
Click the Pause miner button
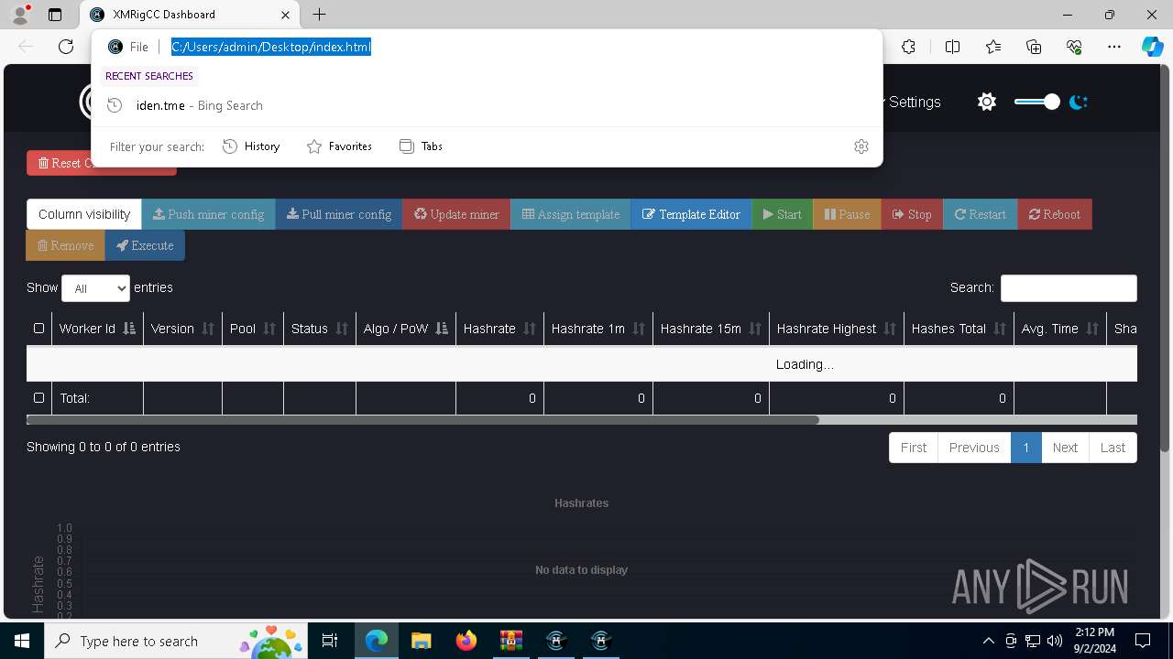click(x=847, y=214)
